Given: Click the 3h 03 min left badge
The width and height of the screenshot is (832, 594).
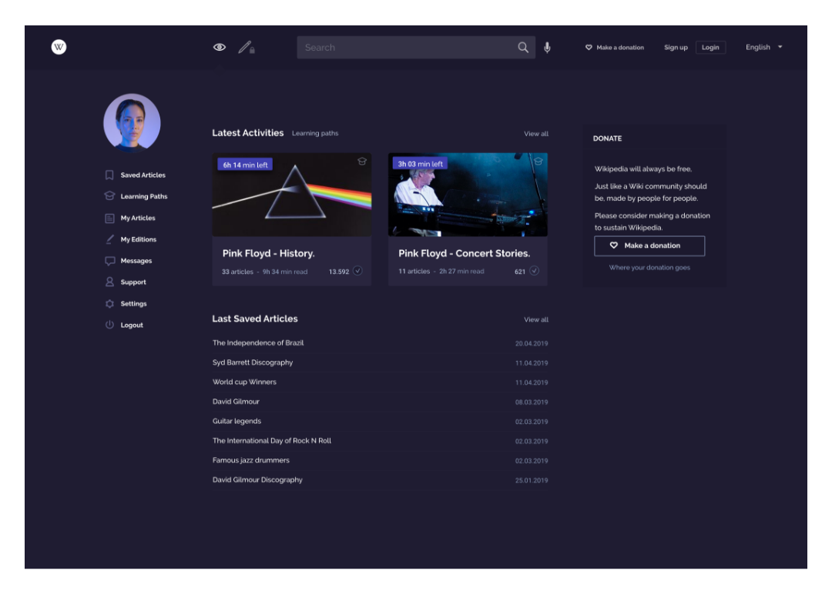Looking at the screenshot, I should [421, 164].
